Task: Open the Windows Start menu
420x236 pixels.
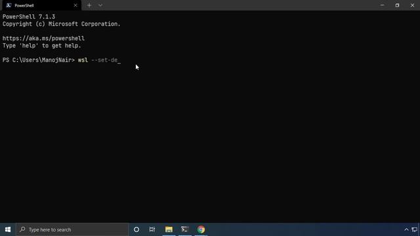Action: click(x=8, y=229)
